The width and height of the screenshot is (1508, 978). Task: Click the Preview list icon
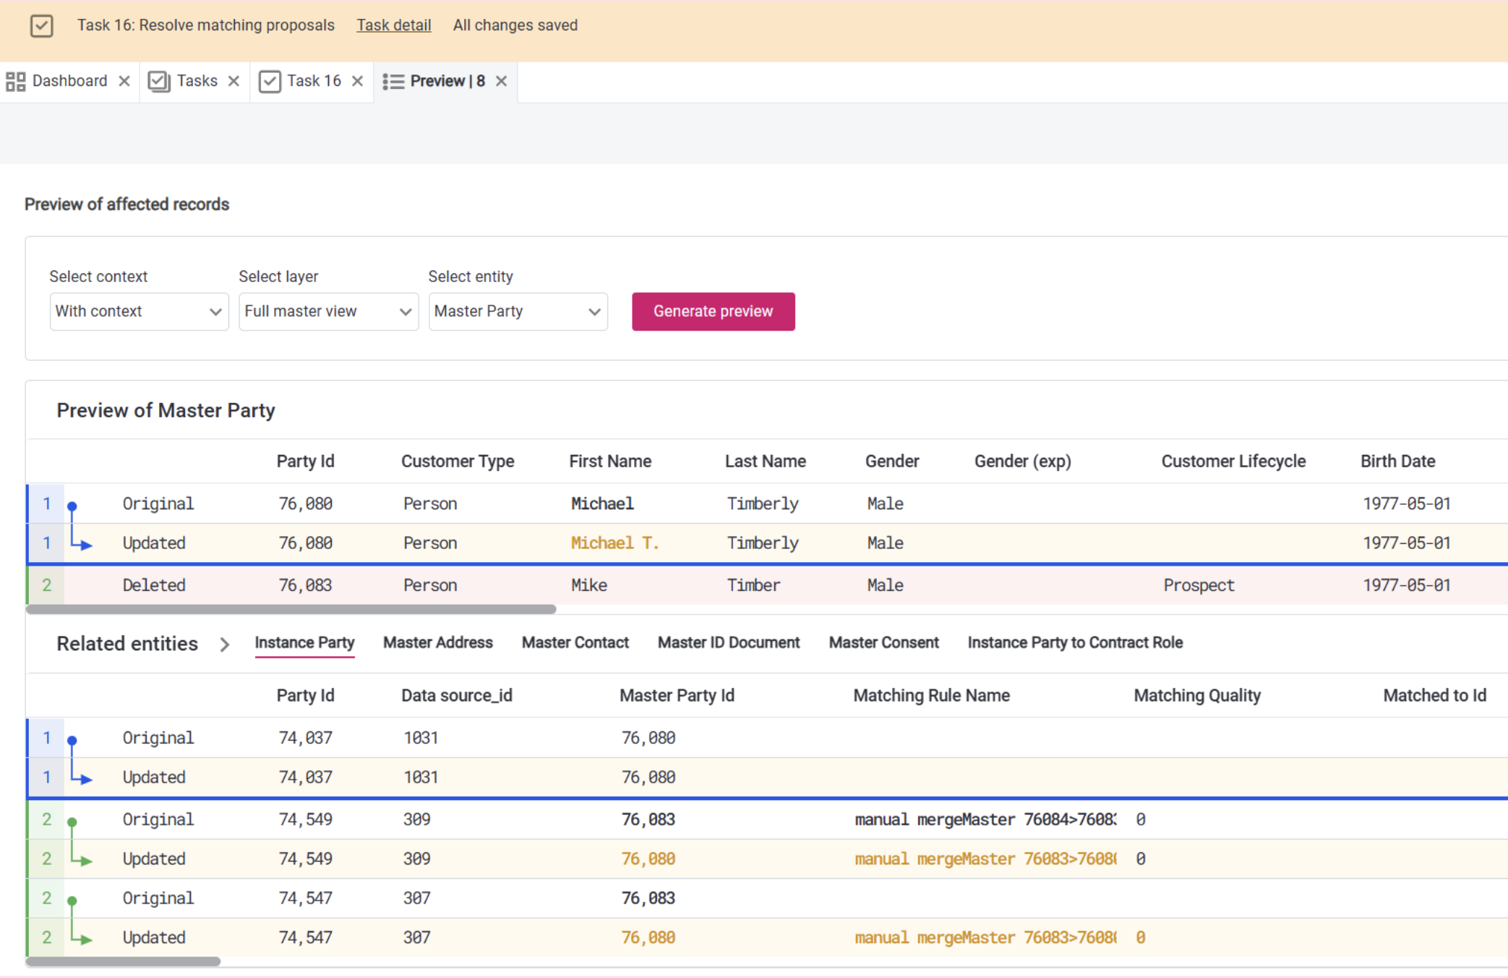pyautogui.click(x=393, y=81)
